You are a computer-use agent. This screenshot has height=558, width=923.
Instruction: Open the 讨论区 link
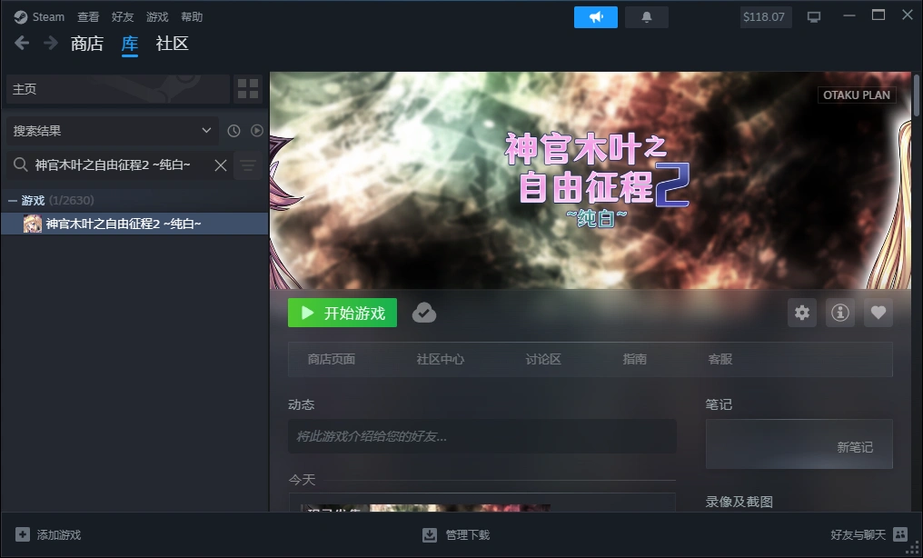[543, 359]
